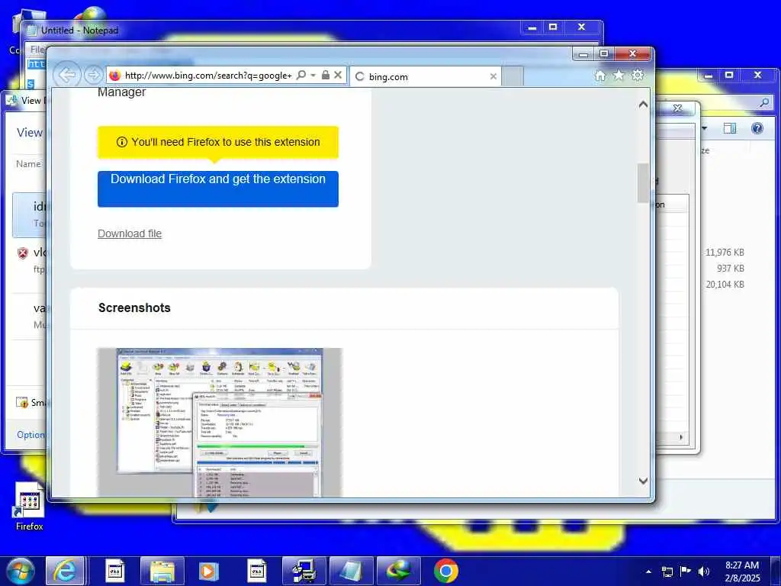
Task: Click the Options link in View Downloads window
Action: (x=31, y=434)
